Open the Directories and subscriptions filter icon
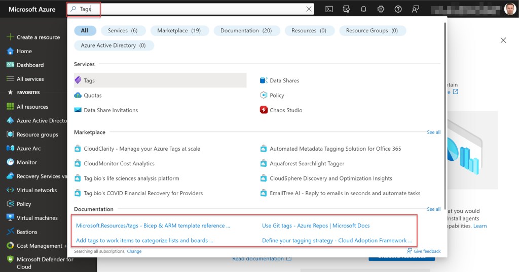 [346, 9]
